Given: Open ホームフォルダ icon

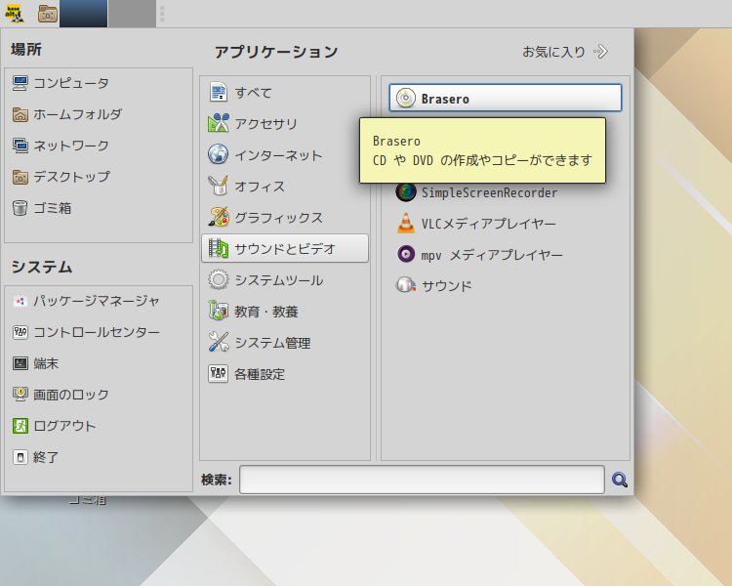Looking at the screenshot, I should [x=20, y=114].
